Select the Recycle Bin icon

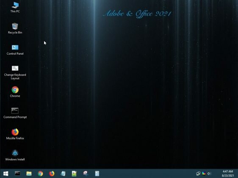(15, 28)
